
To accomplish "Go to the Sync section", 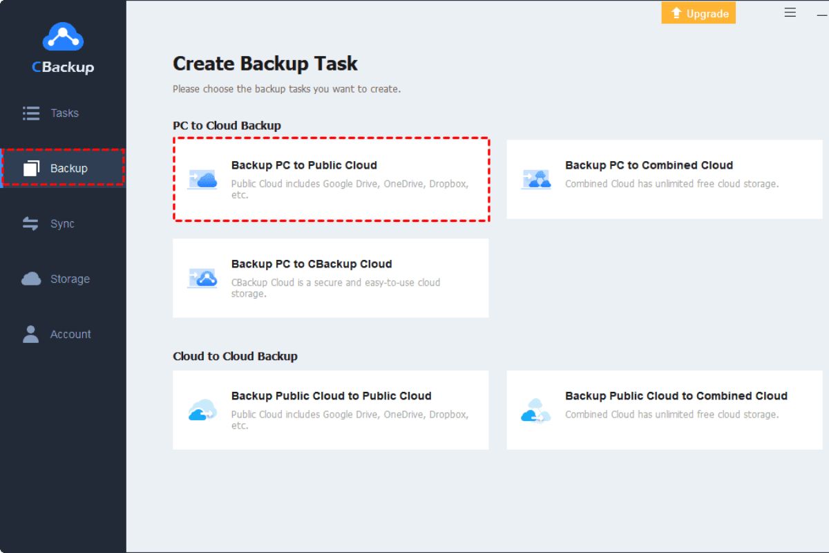I will pos(63,223).
